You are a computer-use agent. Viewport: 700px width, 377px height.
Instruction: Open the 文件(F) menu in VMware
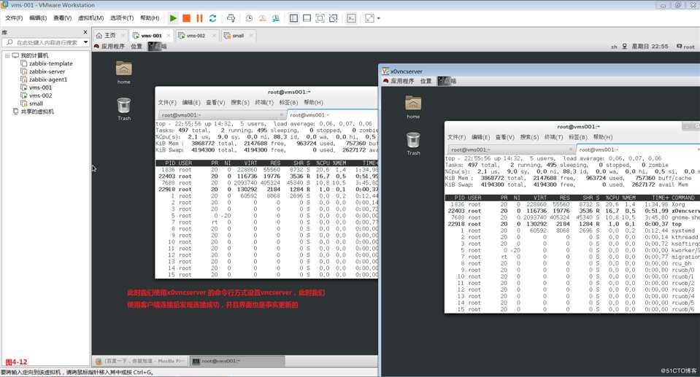click(x=14, y=18)
